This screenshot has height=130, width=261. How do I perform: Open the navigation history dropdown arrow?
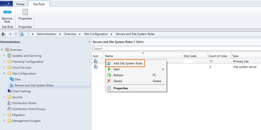(x=16, y=34)
